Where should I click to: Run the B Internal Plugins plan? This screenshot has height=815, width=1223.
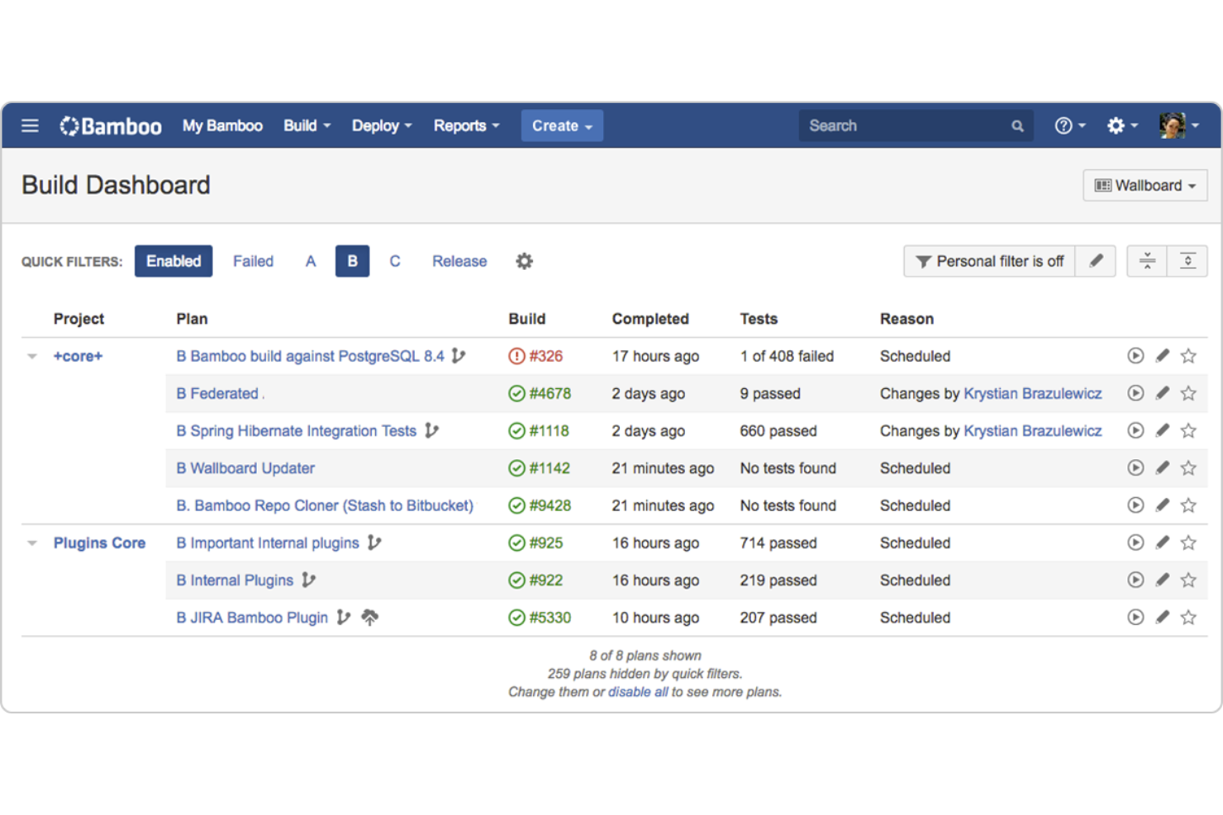(1135, 580)
